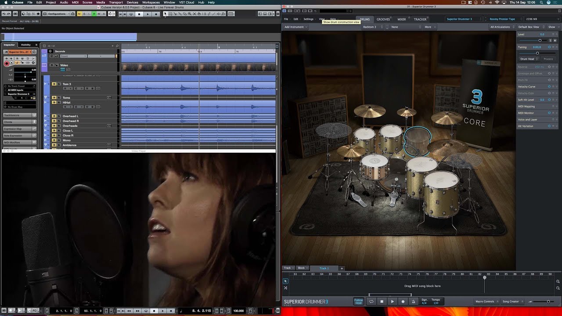Select the scissors cut tool in song track
Image resolution: width=562 pixels, height=316 pixels.
(285, 288)
